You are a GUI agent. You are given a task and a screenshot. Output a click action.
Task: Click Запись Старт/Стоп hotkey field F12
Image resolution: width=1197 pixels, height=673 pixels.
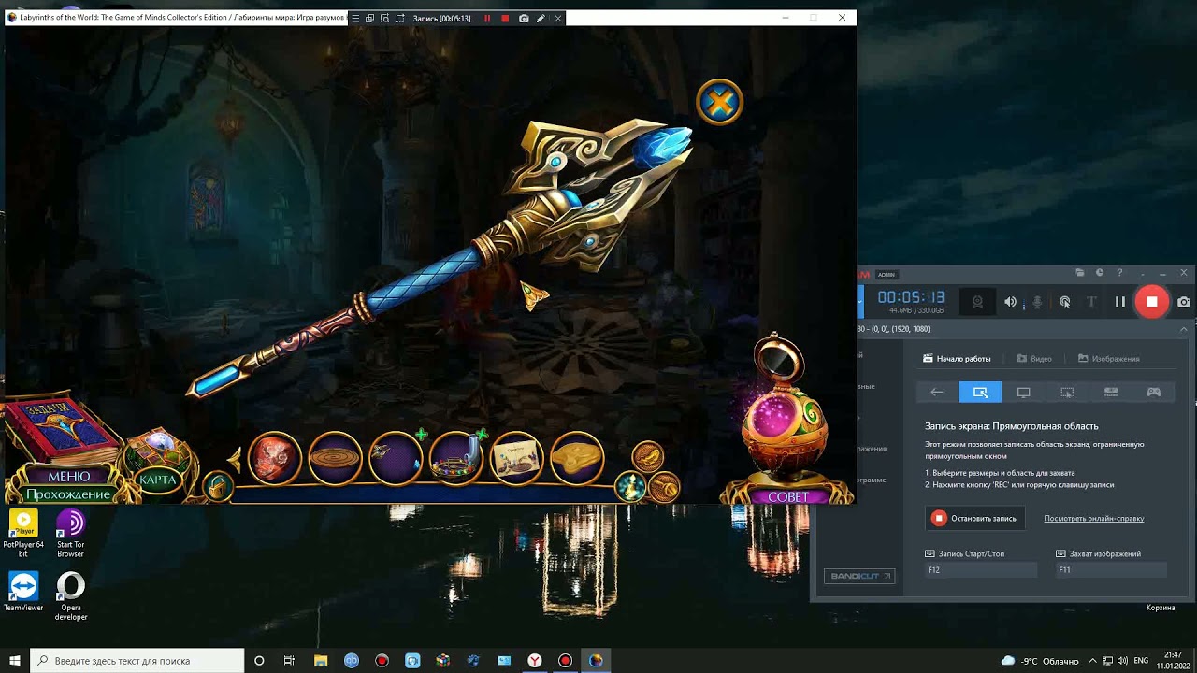(x=981, y=569)
